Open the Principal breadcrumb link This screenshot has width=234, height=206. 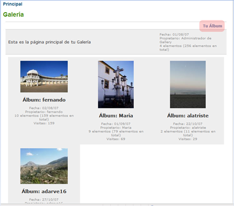[13, 4]
